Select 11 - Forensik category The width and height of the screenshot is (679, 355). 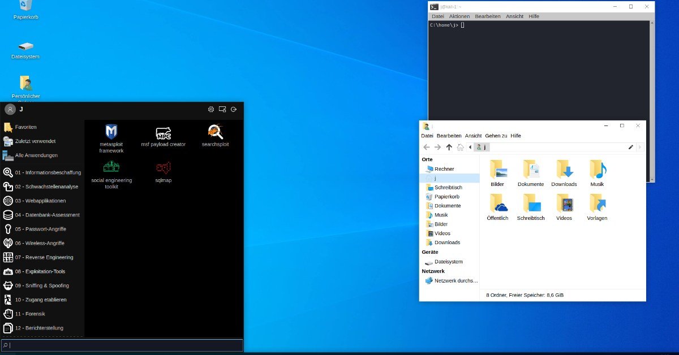click(42, 314)
